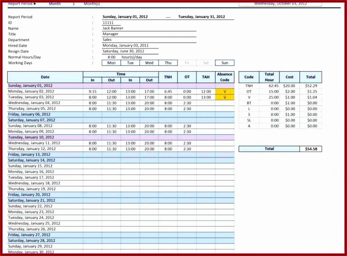Viewport: 347px width, 256px height.
Task: Select the $54.58 grand total cell
Action: 311,149
